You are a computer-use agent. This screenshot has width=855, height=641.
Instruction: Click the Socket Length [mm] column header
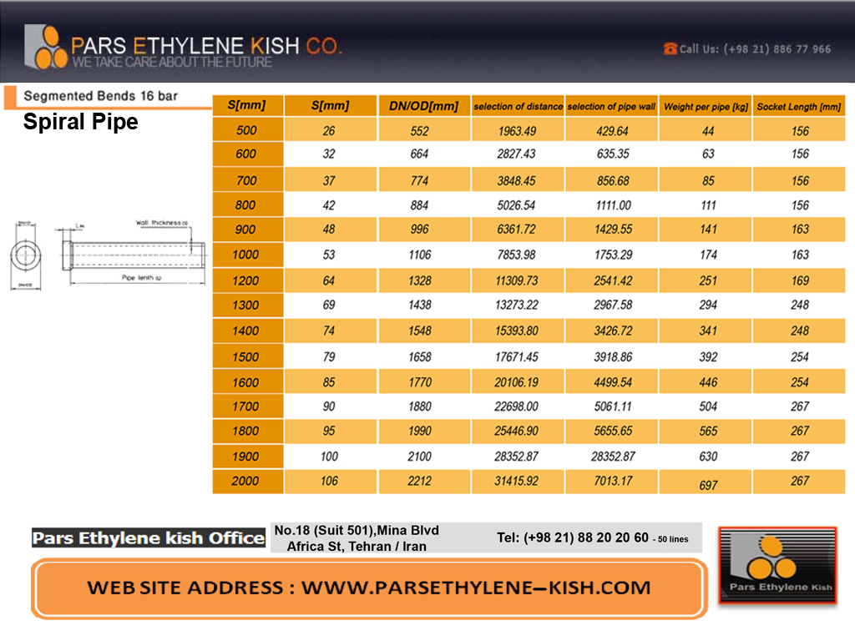coord(799,106)
